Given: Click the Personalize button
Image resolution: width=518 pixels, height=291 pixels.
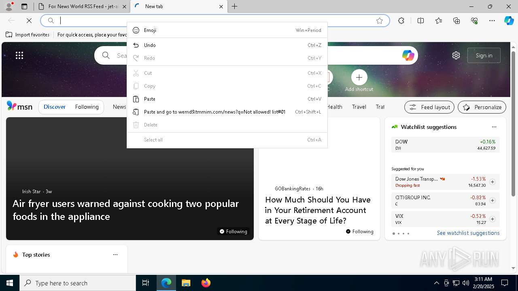Looking at the screenshot, I should (x=482, y=107).
